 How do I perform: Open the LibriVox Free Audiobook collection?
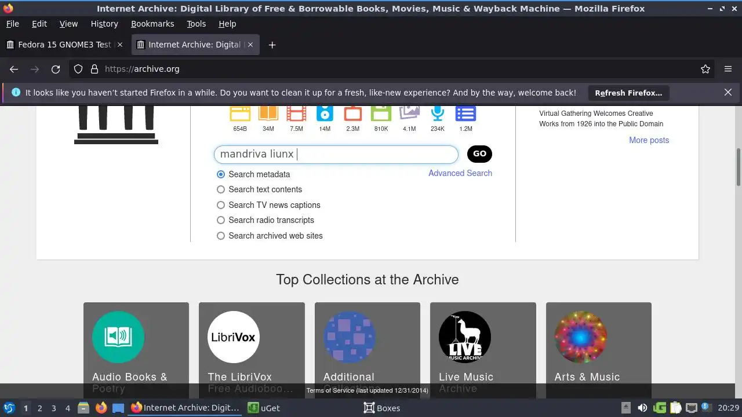252,350
